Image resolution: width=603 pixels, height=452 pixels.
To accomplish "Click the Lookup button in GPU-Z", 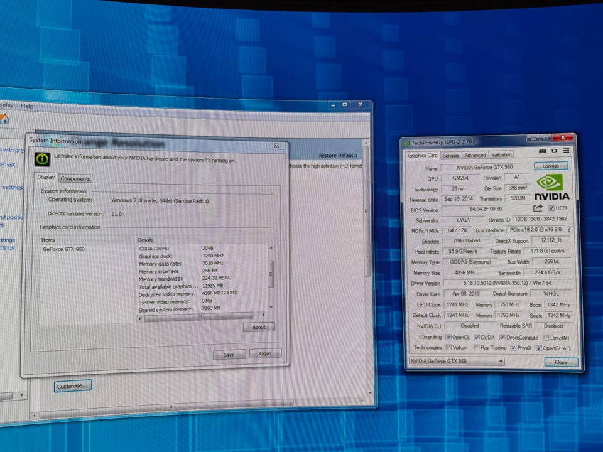I will click(551, 166).
